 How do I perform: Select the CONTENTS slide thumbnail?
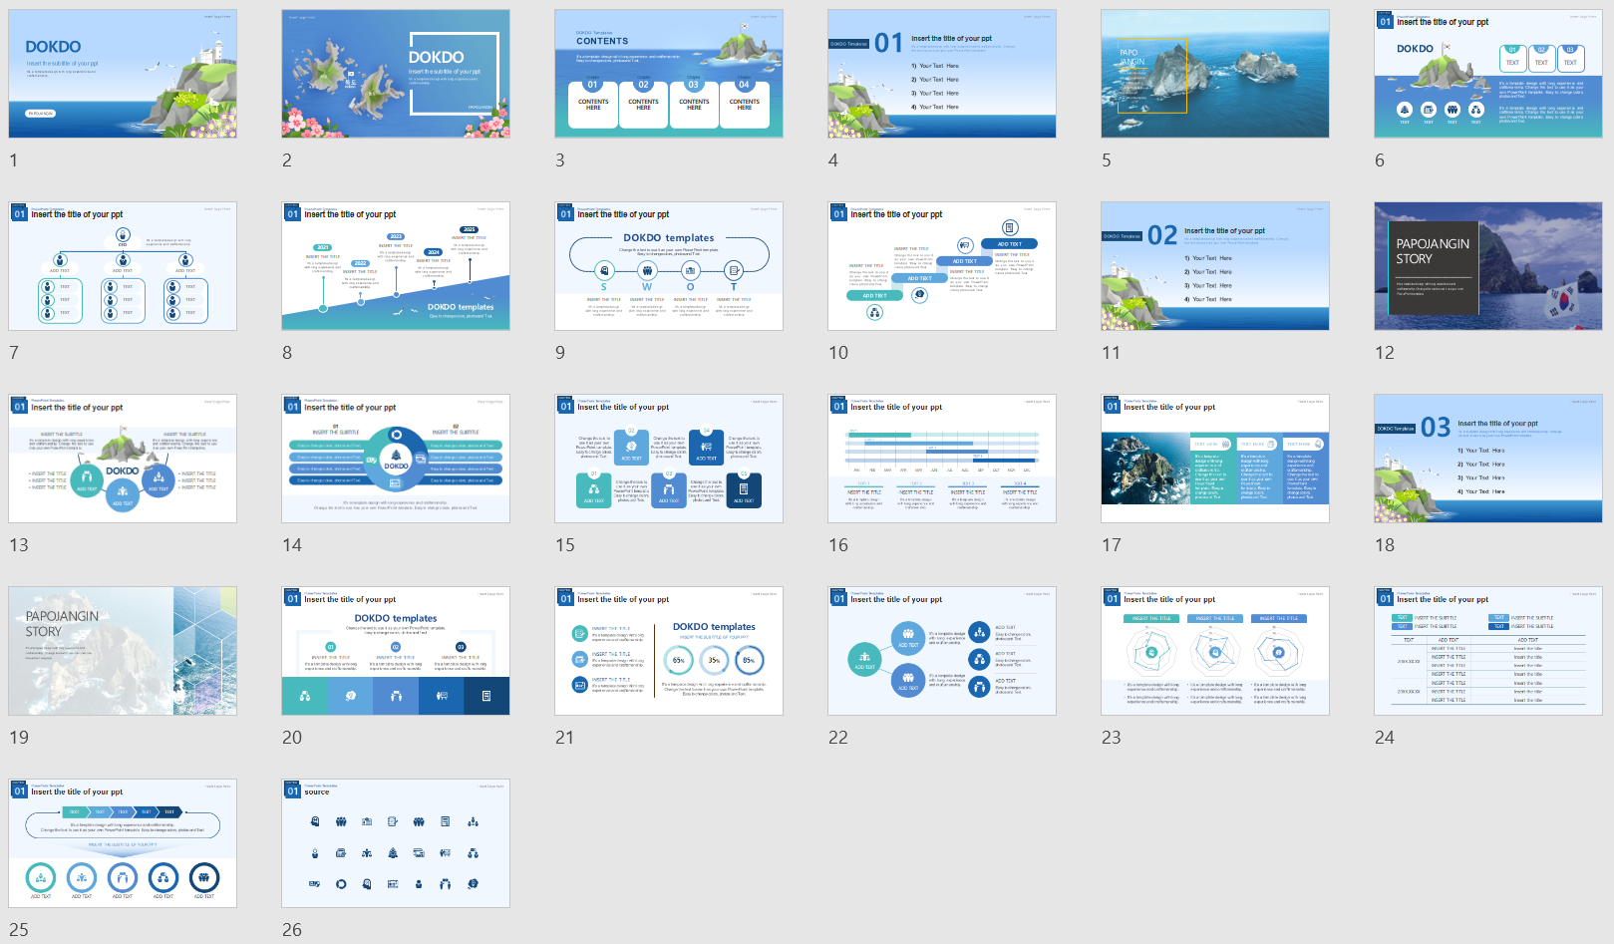(x=669, y=74)
